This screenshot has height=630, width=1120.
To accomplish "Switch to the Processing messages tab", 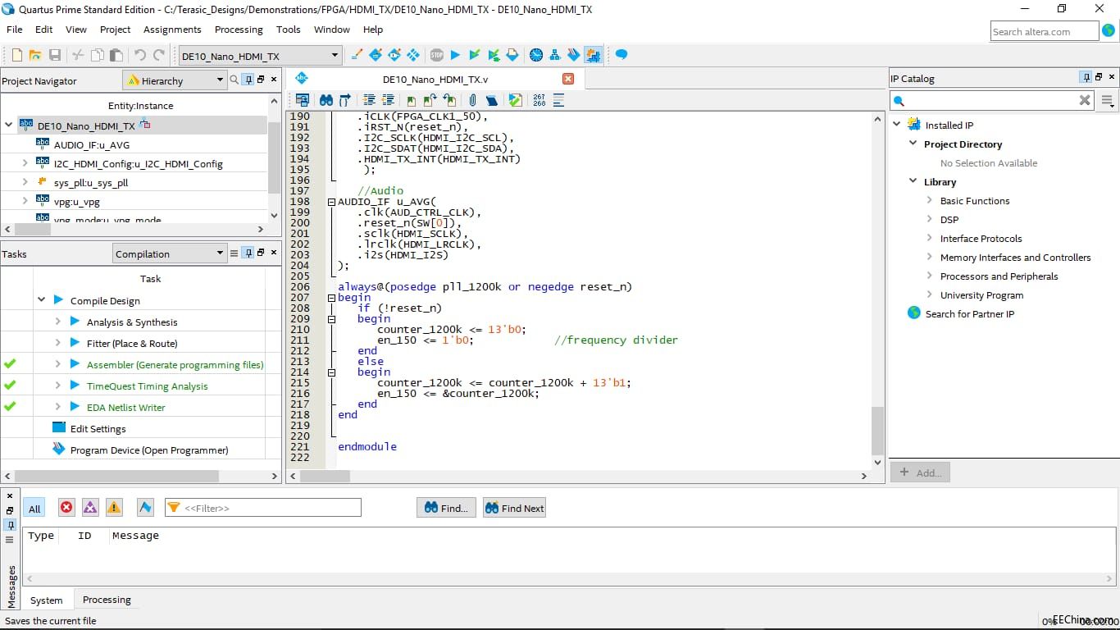I will [106, 600].
